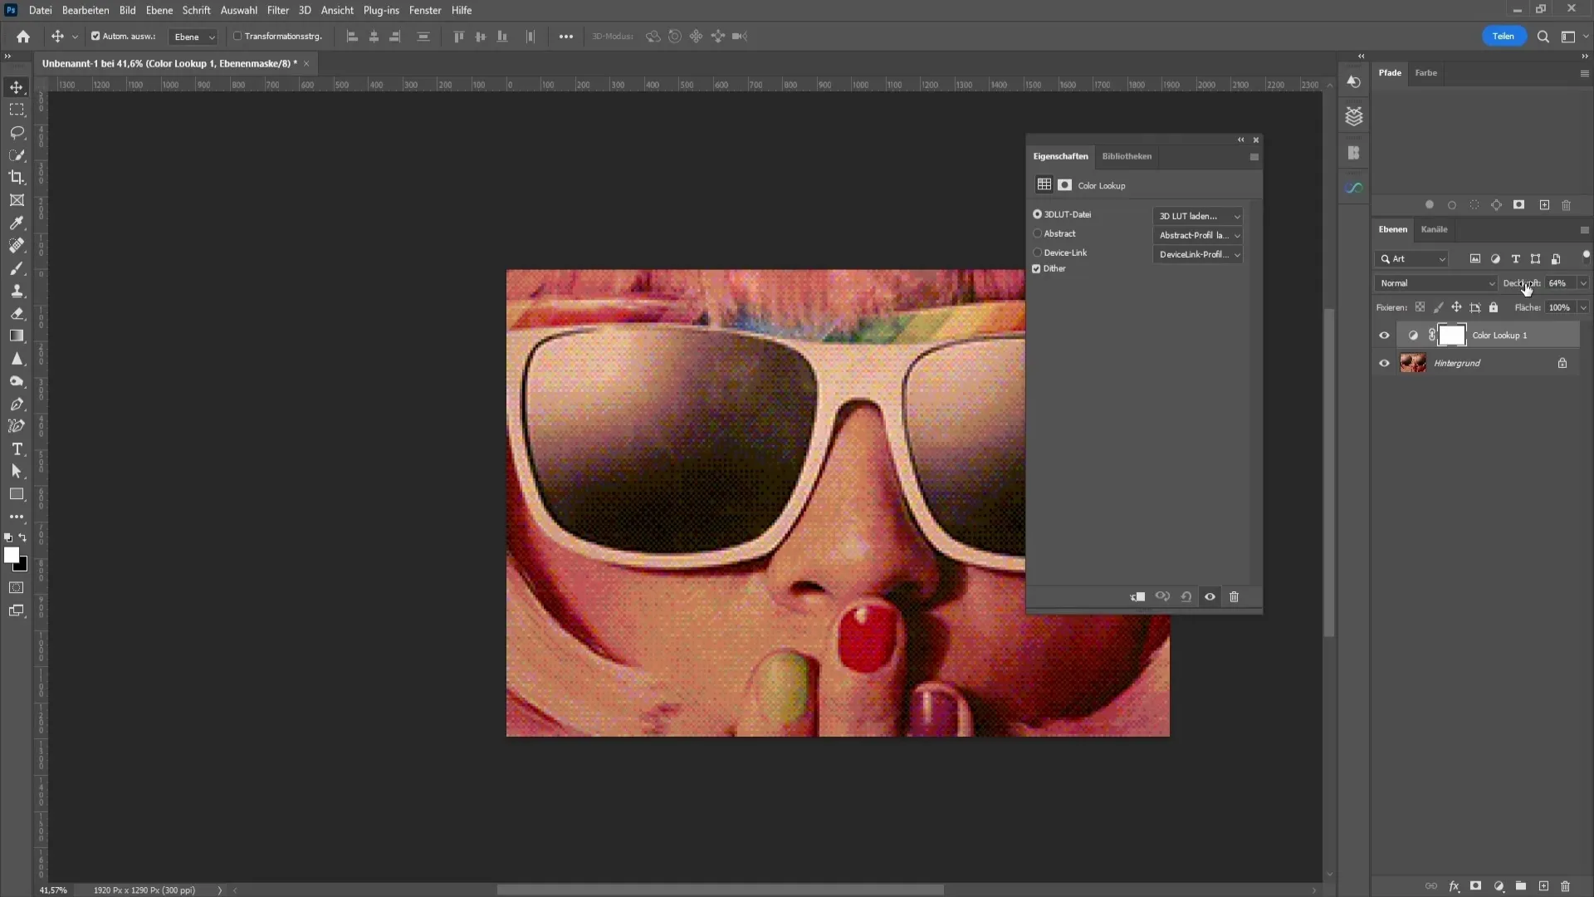Select the 3DLUT-Datei radio button
This screenshot has width=1594, height=897.
coord(1037,213)
